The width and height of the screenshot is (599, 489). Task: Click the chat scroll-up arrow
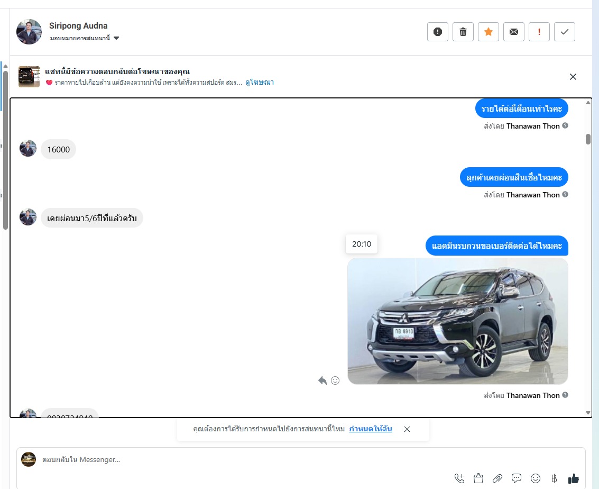pos(588,103)
